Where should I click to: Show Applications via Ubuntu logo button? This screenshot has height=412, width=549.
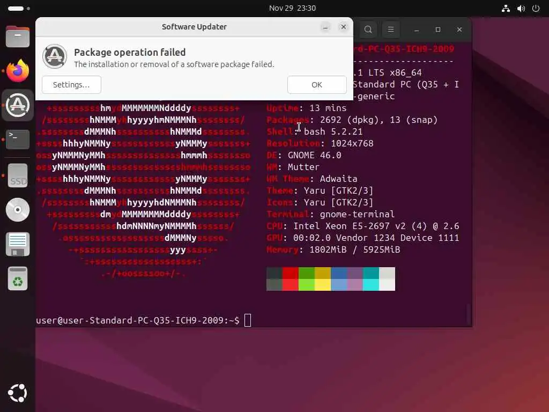[x=18, y=393]
